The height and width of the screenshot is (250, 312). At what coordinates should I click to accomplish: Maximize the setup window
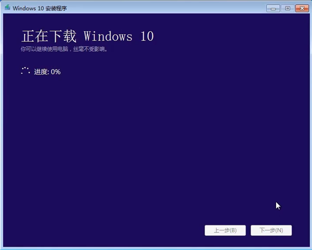point(287,8)
